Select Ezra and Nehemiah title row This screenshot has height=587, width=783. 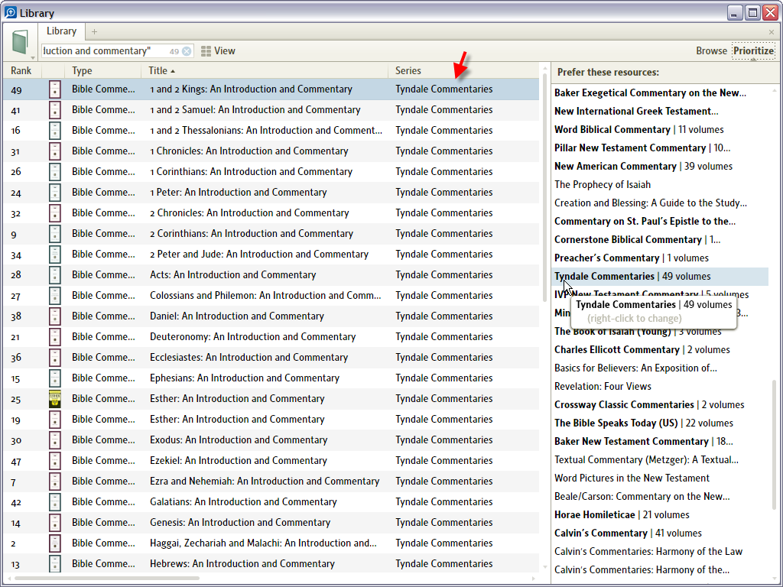(x=265, y=482)
